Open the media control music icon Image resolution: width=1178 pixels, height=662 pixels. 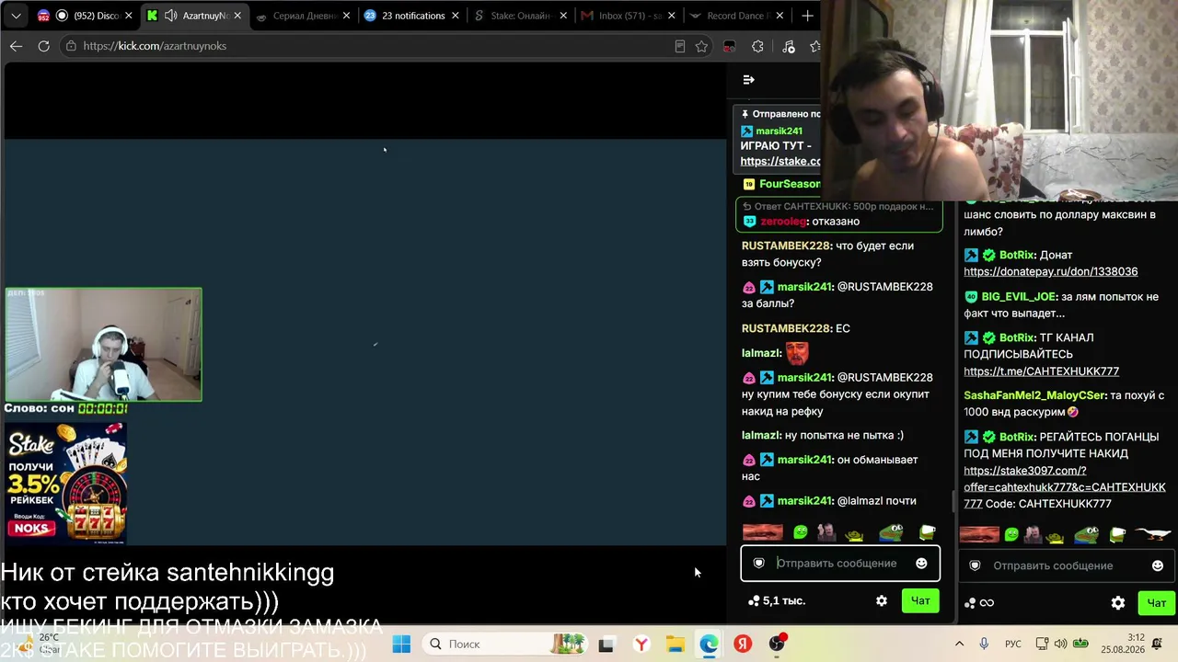pyautogui.click(x=789, y=46)
